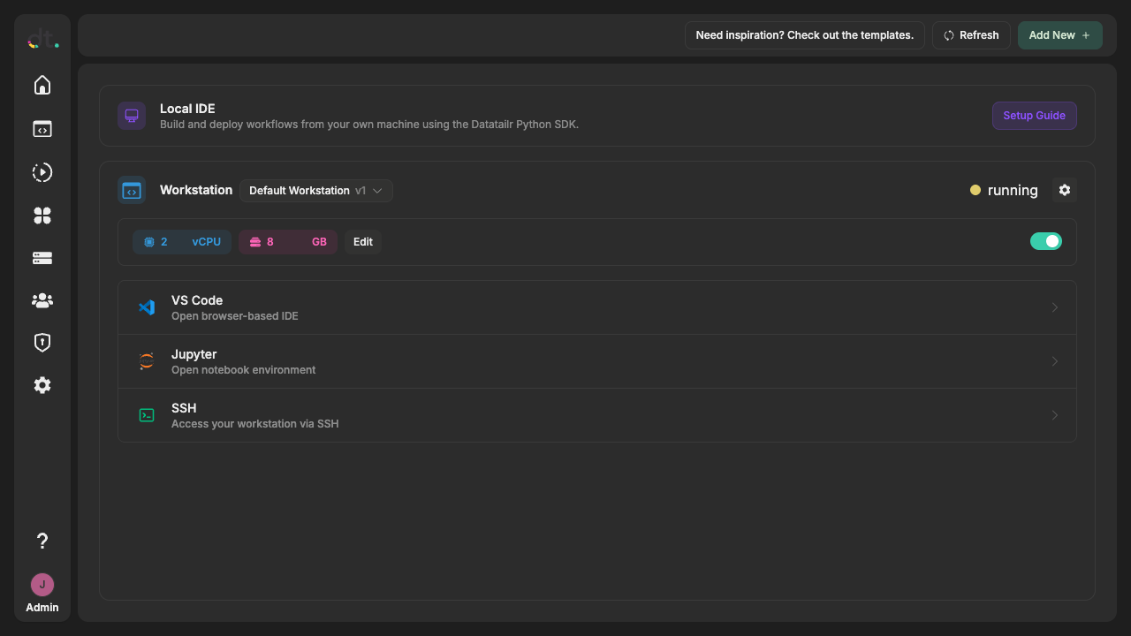1131x636 pixels.
Task: Open the Admin profile avatar
Action: [42, 584]
